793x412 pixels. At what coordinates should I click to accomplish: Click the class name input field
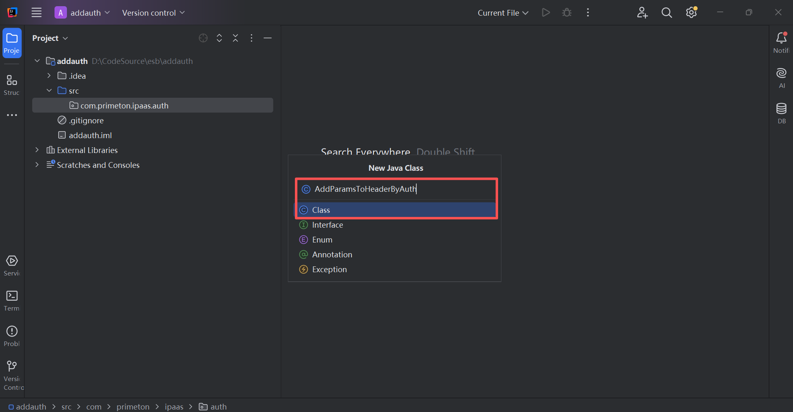click(396, 189)
